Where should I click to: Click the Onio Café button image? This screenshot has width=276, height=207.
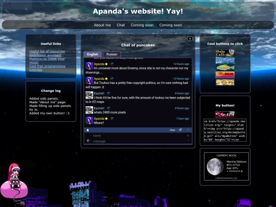[225, 53]
